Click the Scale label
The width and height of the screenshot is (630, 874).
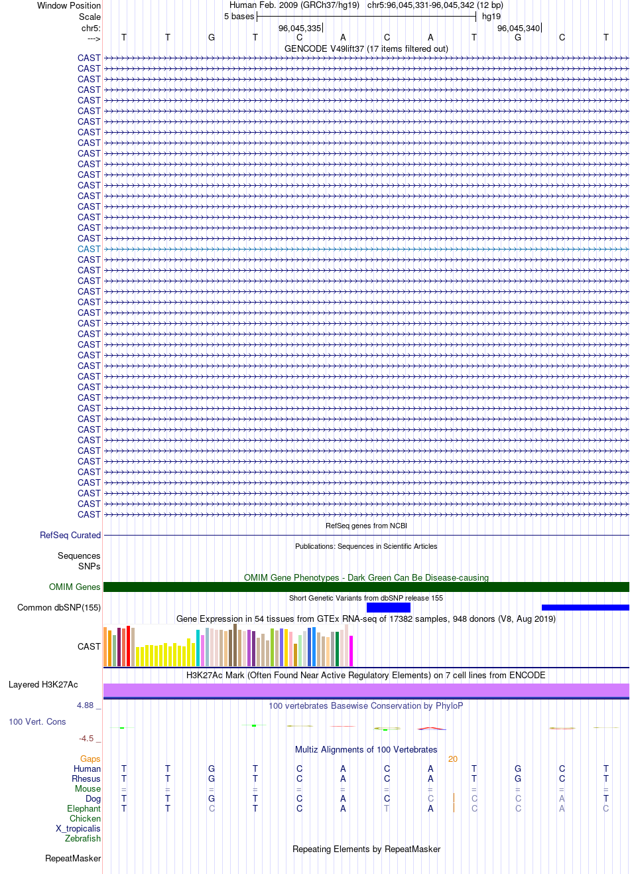90,17
